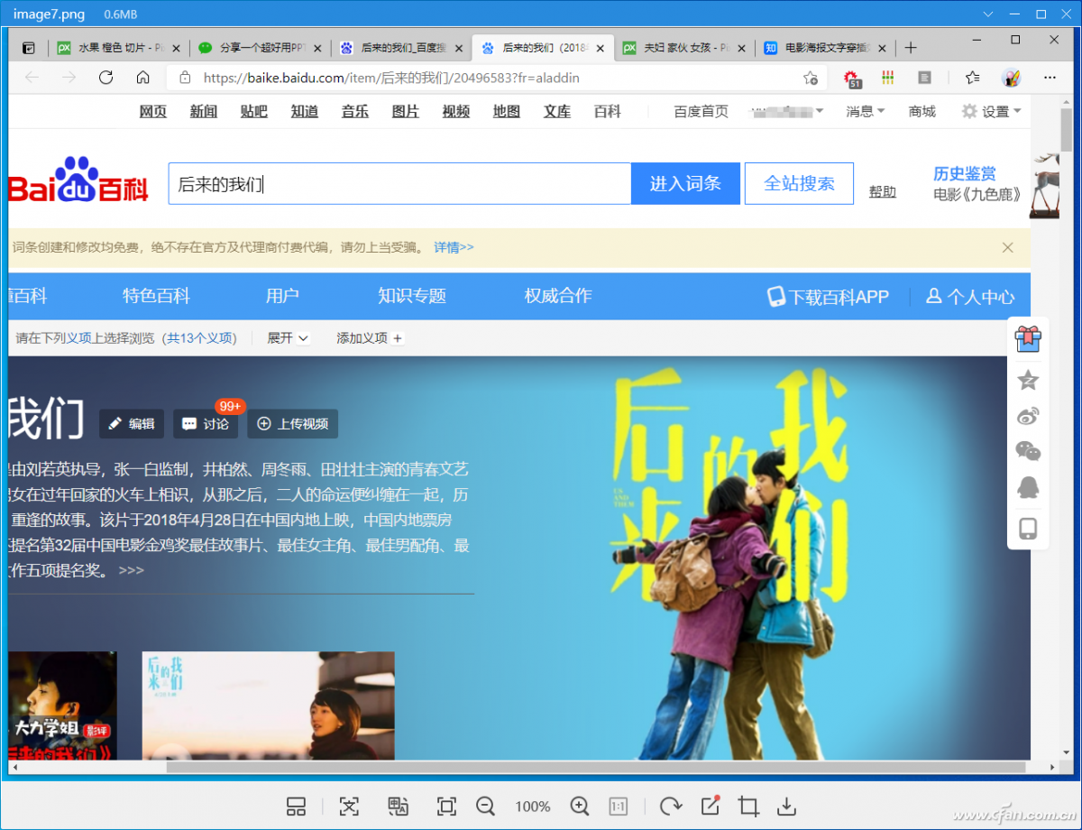Viewport: 1082px width, 830px height.
Task: Expand the blurred username dropdown in top bar
Action: [x=787, y=111]
